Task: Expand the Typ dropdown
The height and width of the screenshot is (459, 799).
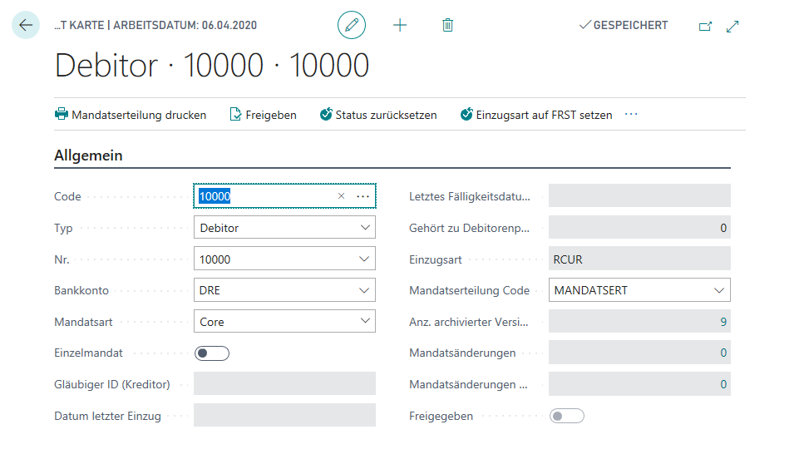Action: coord(365,228)
